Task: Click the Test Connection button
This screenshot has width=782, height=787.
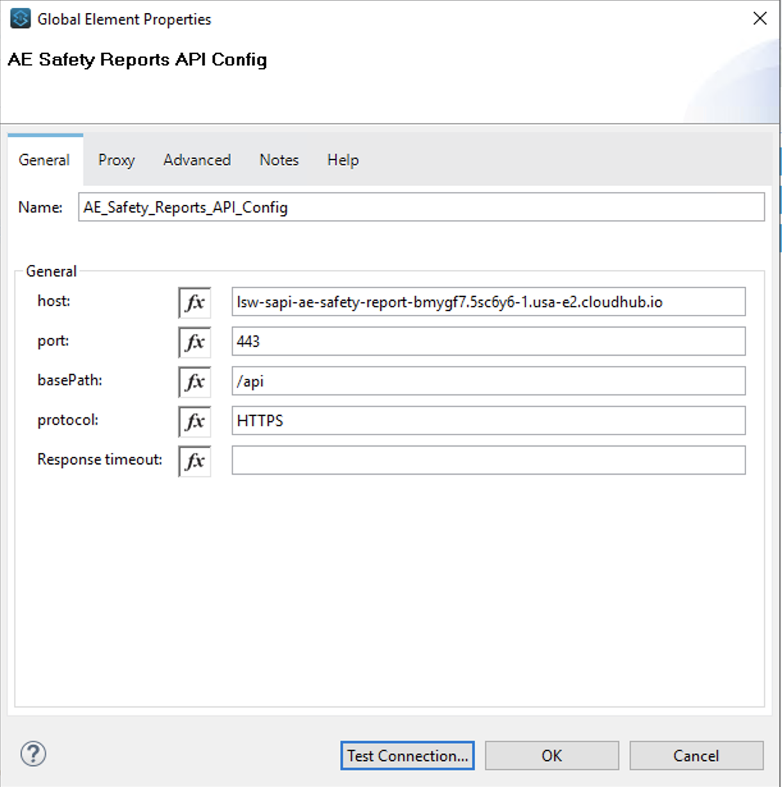Action: pos(408,756)
